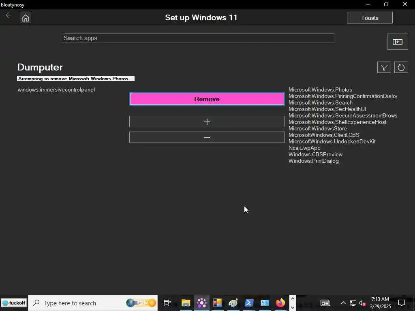Select Microsoft.Windows.SecHealthUI entry
The image size is (415, 311).
[327, 109]
